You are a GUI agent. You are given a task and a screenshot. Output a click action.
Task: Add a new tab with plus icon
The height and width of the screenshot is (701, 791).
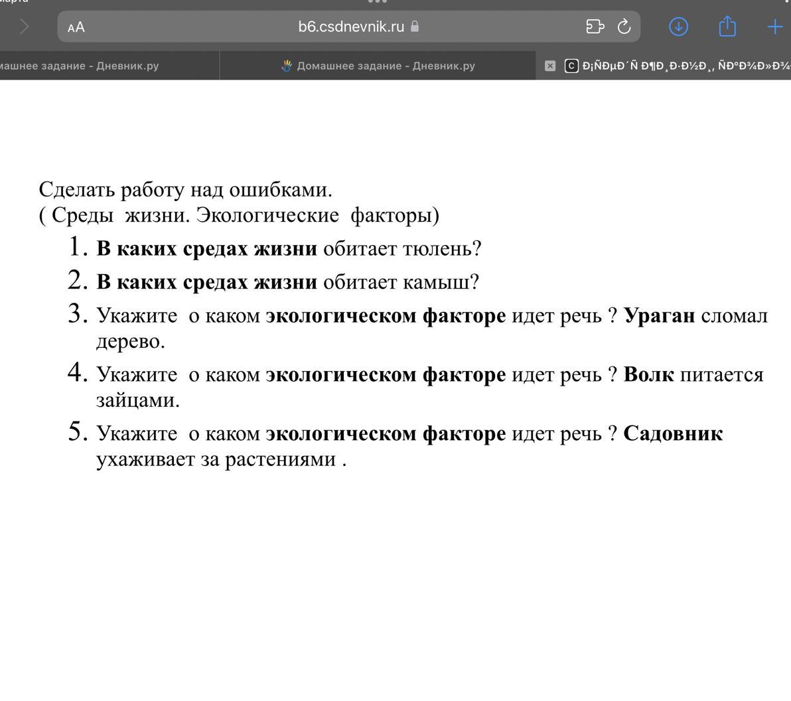click(774, 27)
